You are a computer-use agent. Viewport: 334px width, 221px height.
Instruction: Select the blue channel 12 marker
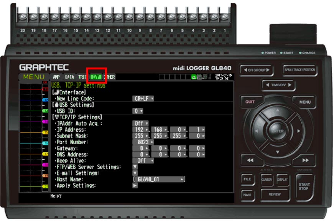[46, 100]
